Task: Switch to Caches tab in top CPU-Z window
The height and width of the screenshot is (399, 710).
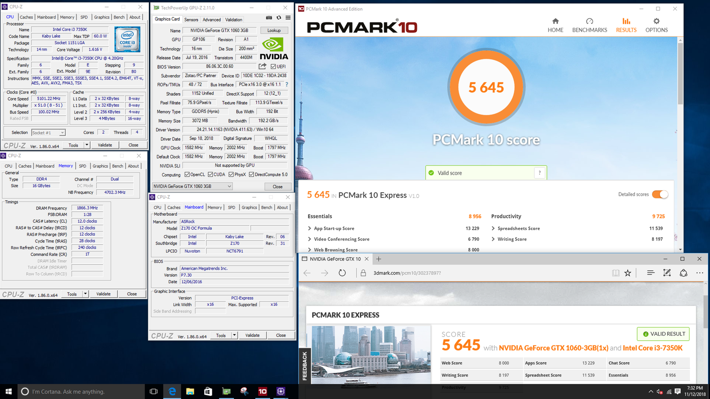Action: [26, 17]
